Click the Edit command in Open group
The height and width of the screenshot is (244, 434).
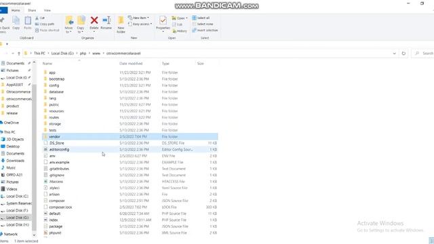178,24
